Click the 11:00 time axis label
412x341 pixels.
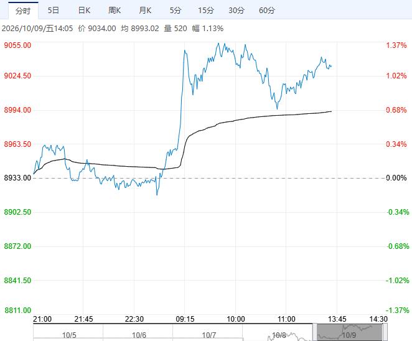[x=286, y=319]
